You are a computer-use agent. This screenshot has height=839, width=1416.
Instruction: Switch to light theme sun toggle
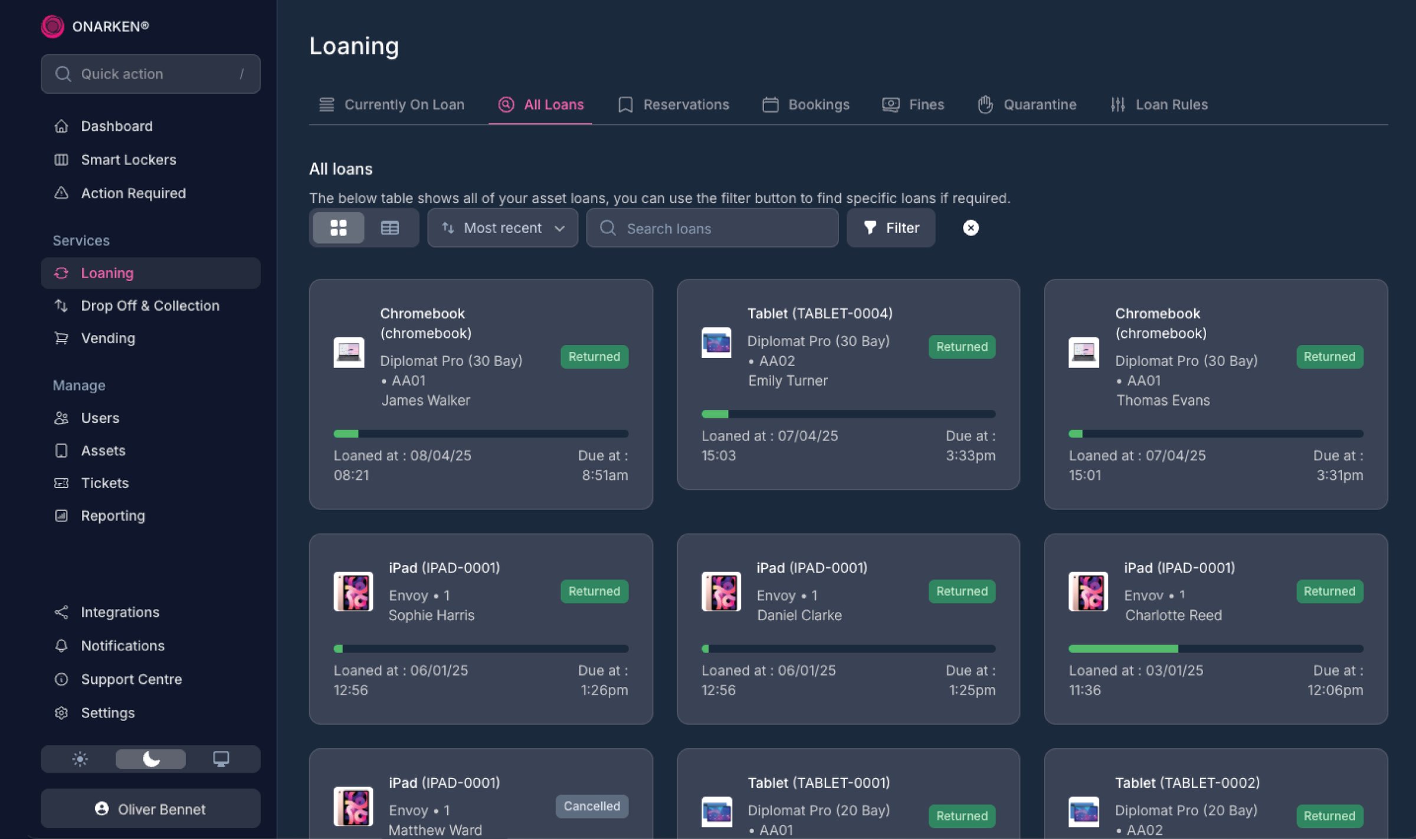(x=80, y=759)
